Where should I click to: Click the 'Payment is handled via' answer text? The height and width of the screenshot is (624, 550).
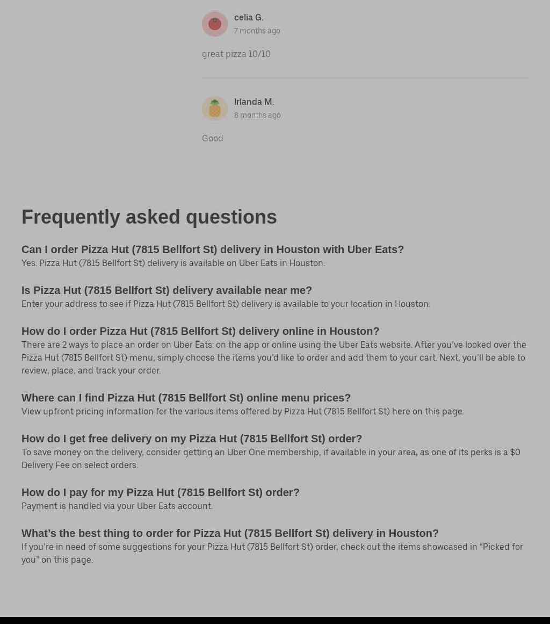(x=117, y=506)
